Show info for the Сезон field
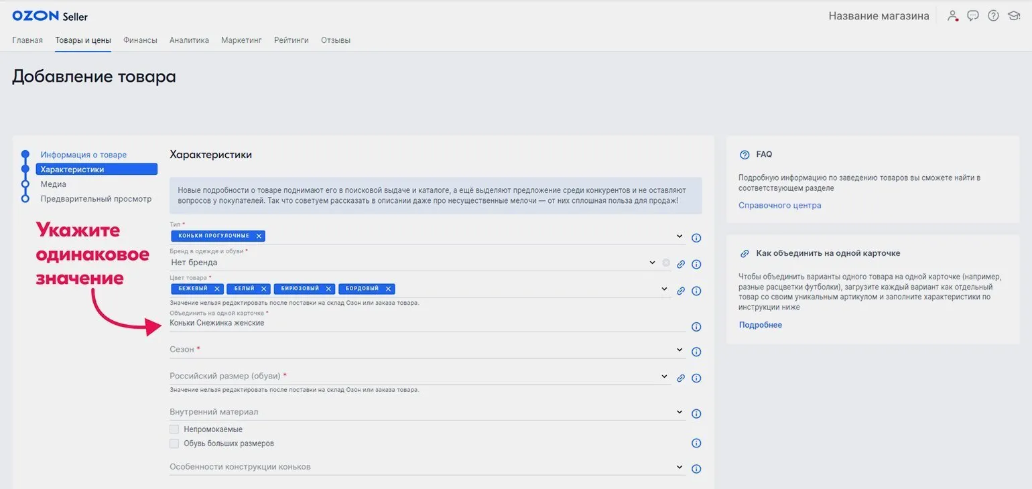The width and height of the screenshot is (1032, 489). (x=696, y=352)
